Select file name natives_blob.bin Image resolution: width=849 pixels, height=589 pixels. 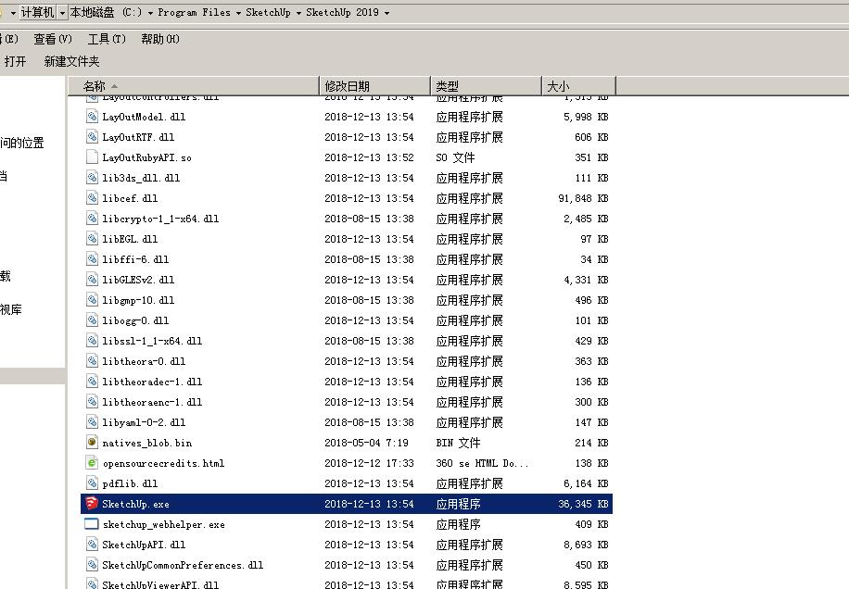pyautogui.click(x=146, y=443)
